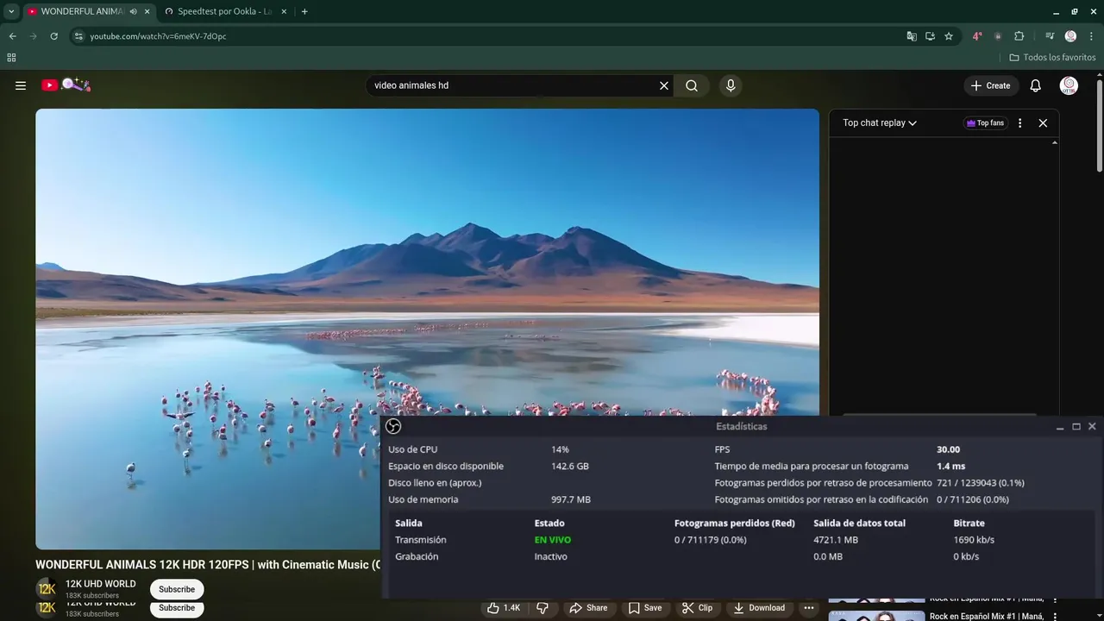Create a Clip from the video
Screen dimensions: 1104x621
(x=697, y=607)
